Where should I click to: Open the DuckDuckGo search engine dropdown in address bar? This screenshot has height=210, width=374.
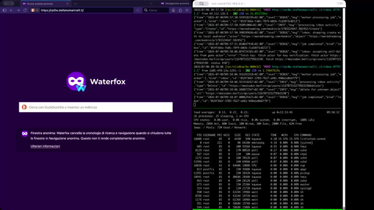tap(34, 10)
